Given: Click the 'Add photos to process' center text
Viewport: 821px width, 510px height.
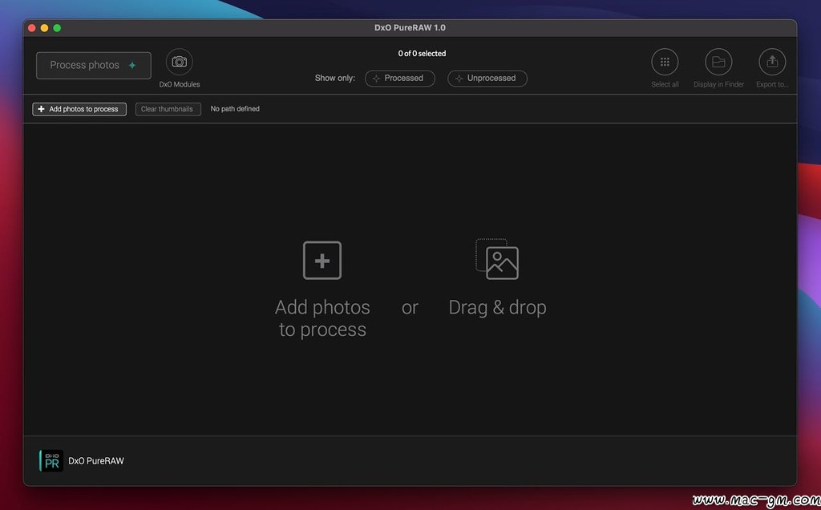Looking at the screenshot, I should tap(322, 318).
